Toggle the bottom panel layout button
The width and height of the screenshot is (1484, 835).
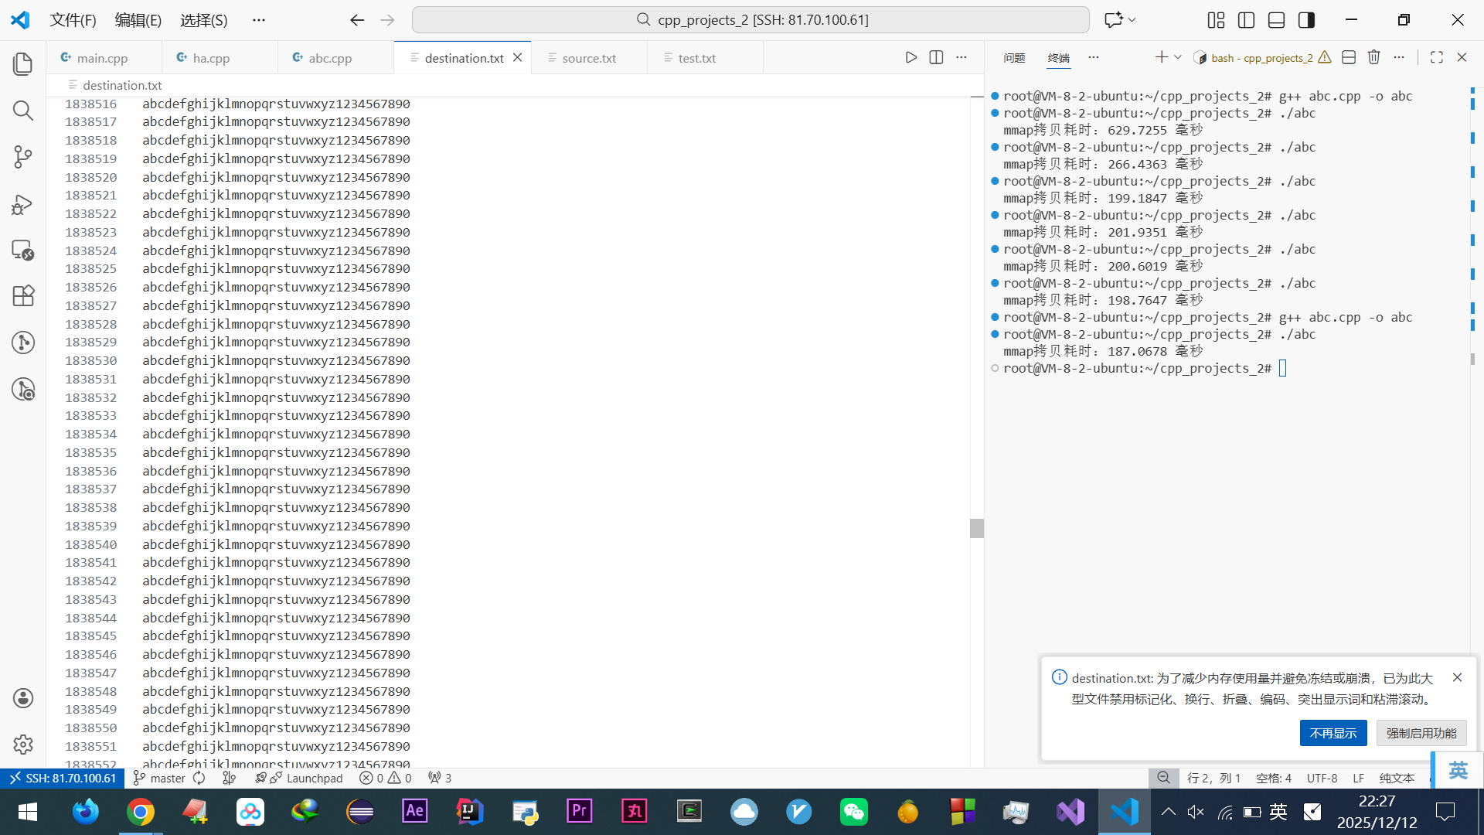1276,20
